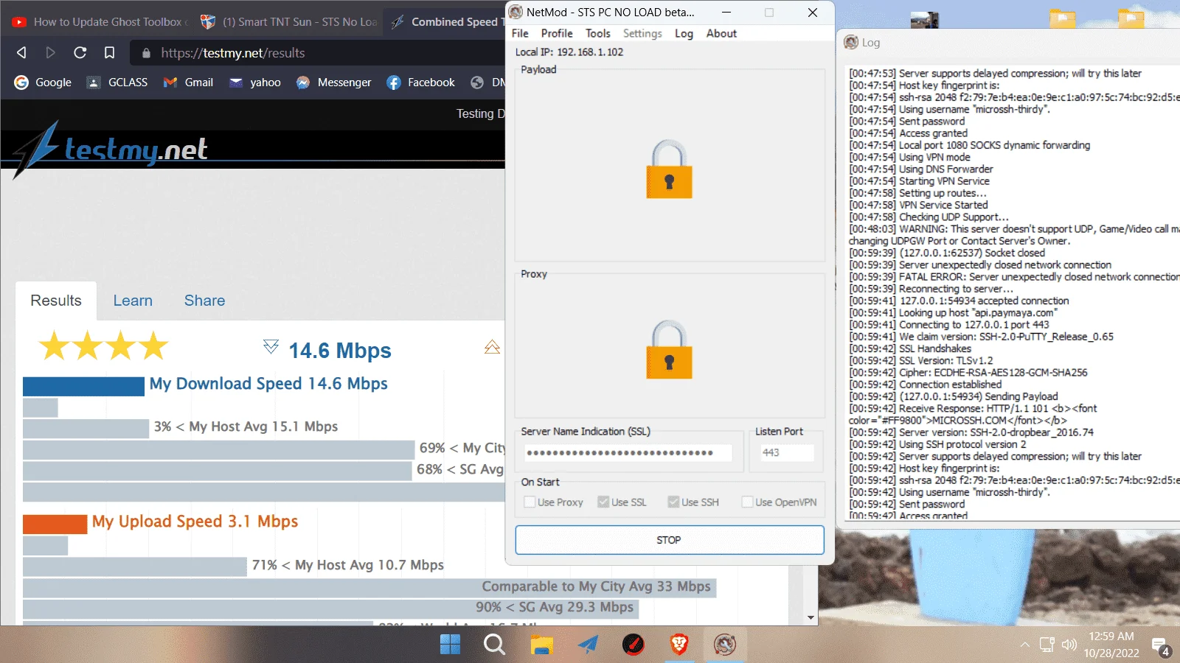1180x663 pixels.
Task: Click the My Upload Speed 3.1 Mbps text
Action: click(195, 522)
